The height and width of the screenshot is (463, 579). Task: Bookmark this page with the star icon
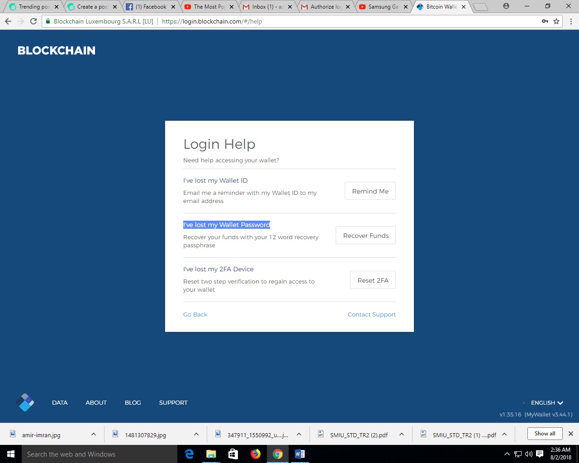(556, 21)
